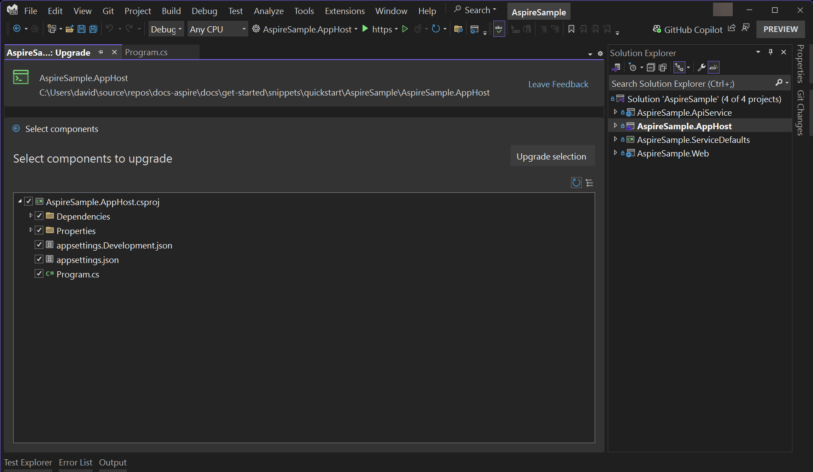Open the Any CPU platform dropdown
The width and height of the screenshot is (813, 472).
point(218,29)
